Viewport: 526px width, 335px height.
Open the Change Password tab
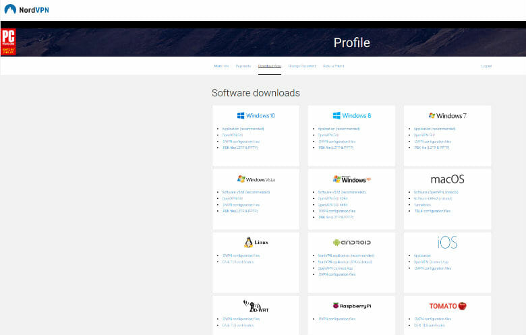coord(302,66)
